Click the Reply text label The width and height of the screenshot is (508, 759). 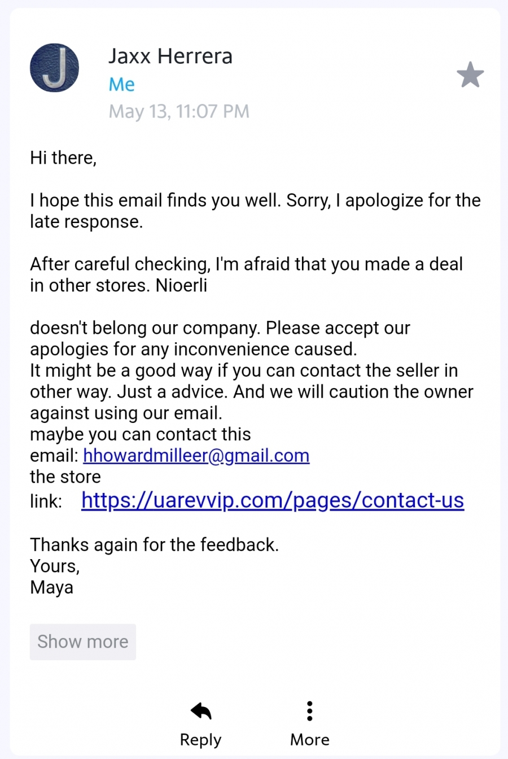pyautogui.click(x=200, y=739)
